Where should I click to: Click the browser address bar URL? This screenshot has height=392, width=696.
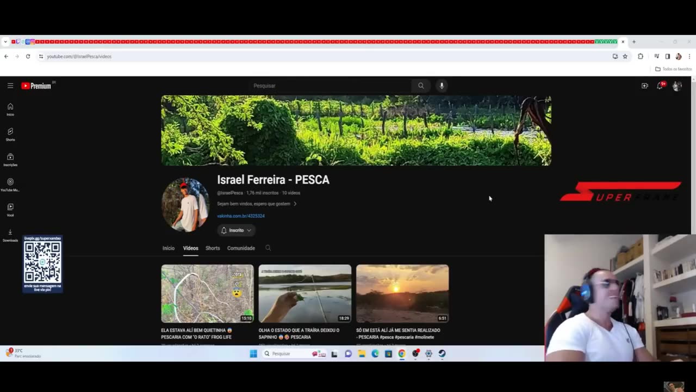pyautogui.click(x=79, y=57)
